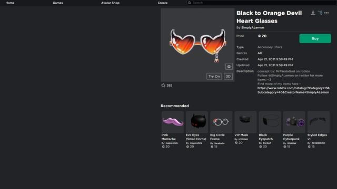Click the Robux icon under Evil Eyes
337x189 pixels.
187,147
